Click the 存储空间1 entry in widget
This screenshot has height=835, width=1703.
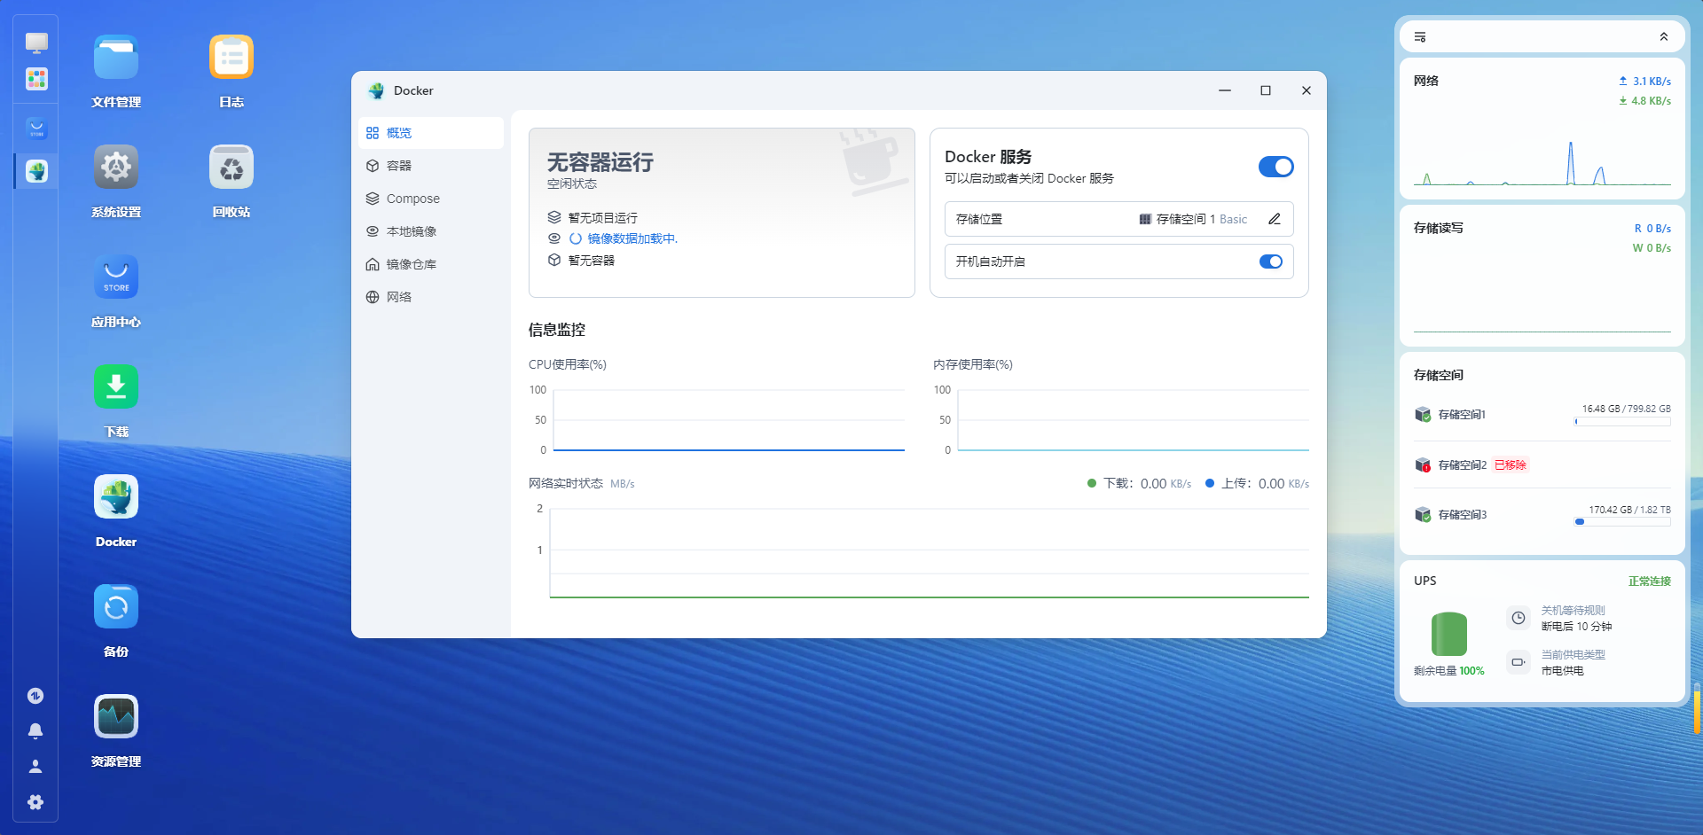coord(1461,415)
